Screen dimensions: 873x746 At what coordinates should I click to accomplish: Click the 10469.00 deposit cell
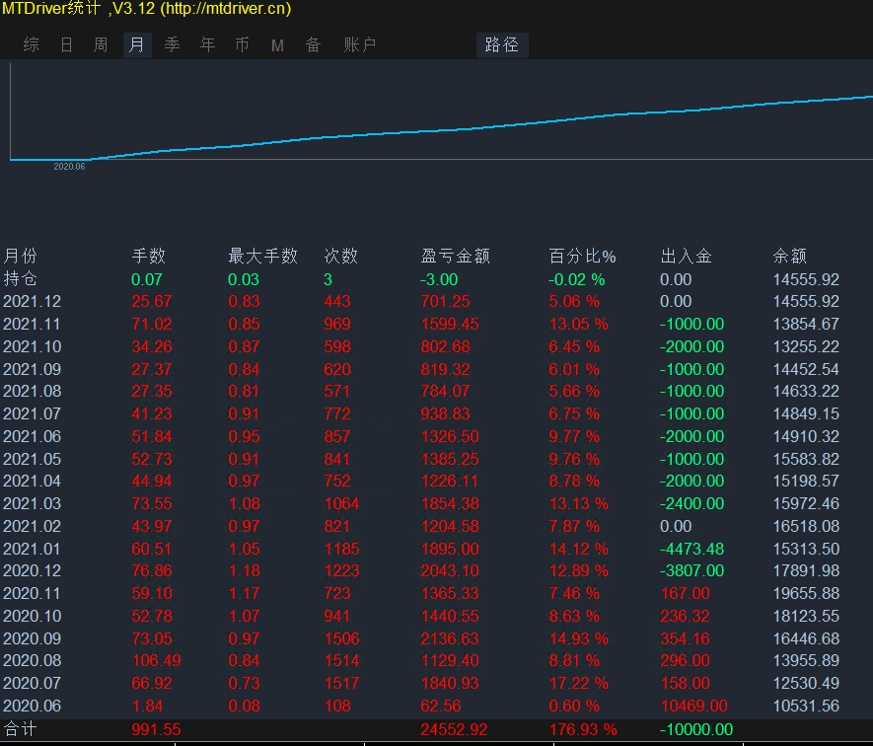tap(694, 706)
